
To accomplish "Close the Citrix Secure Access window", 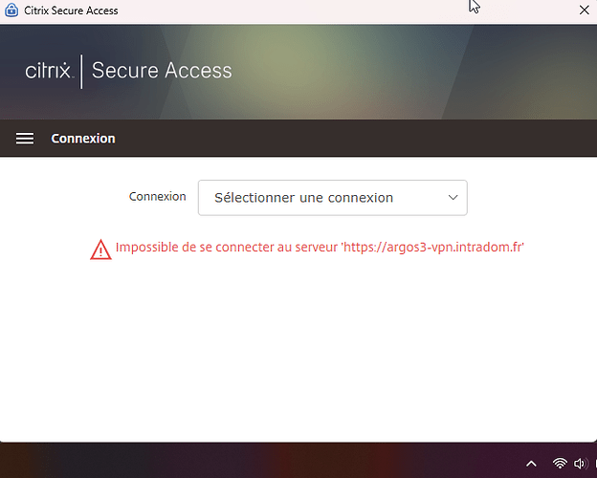I will tap(584, 11).
